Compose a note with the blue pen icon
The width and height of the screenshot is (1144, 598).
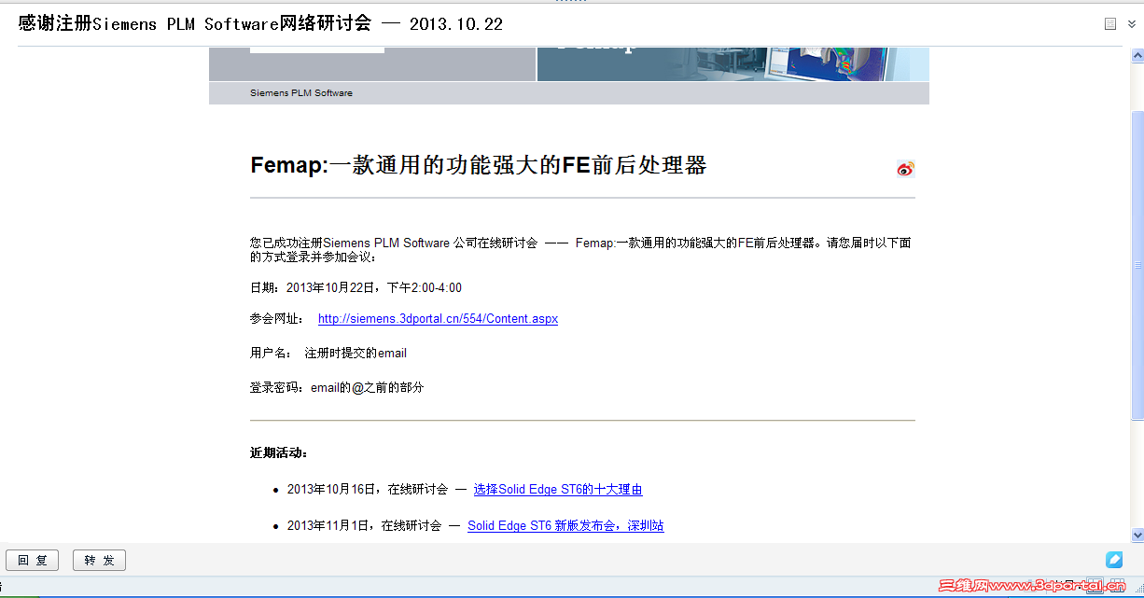point(1114,560)
